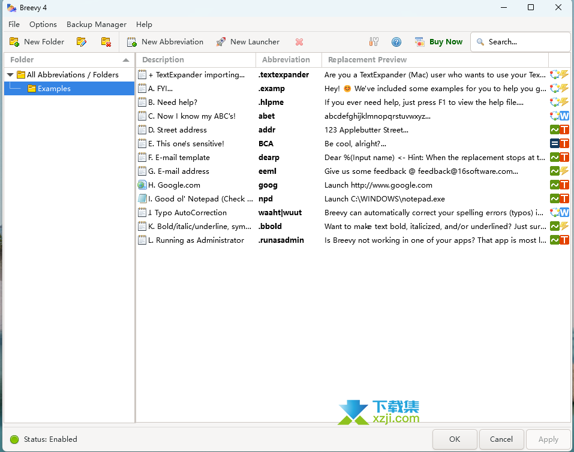Click the '.runasadmin' abbreviation cell
The image size is (574, 452).
click(281, 240)
